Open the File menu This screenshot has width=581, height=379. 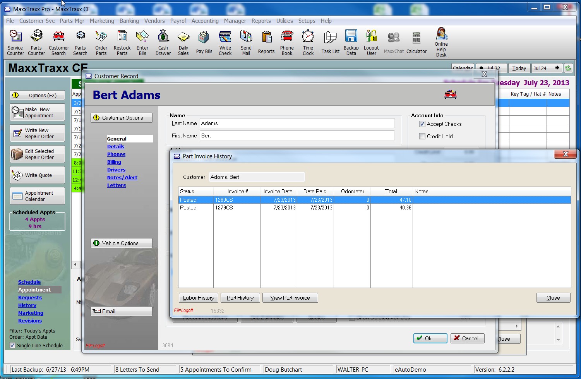10,21
